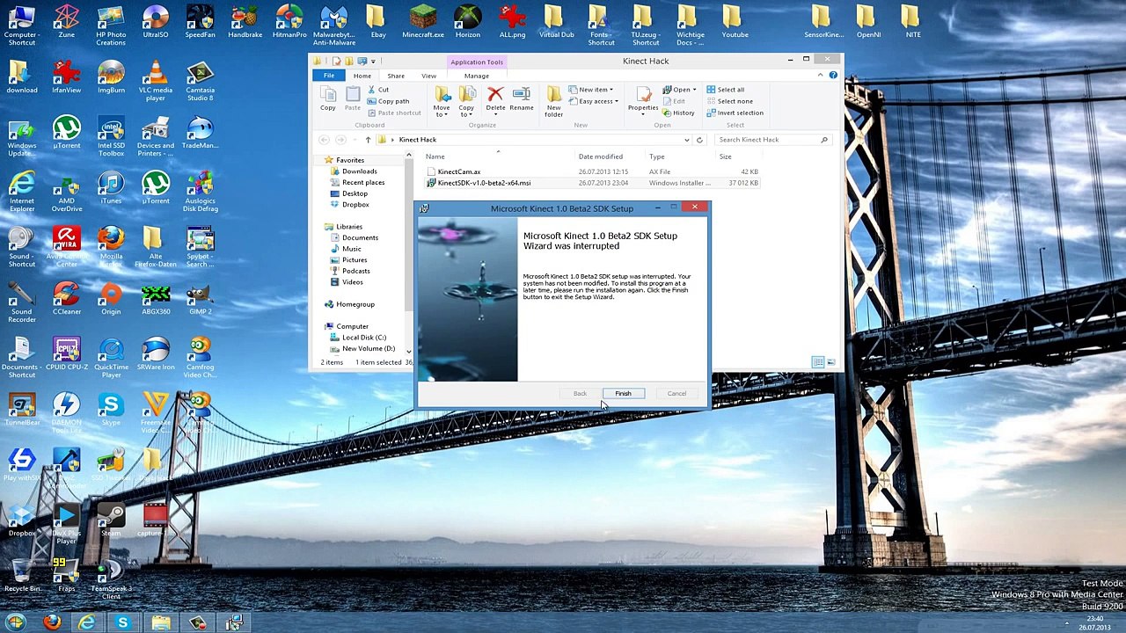
Task: Click the Explorer Help question mark icon
Action: coord(833,76)
